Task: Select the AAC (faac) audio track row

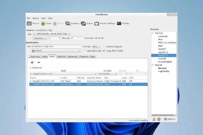Action: [x=89, y=81]
